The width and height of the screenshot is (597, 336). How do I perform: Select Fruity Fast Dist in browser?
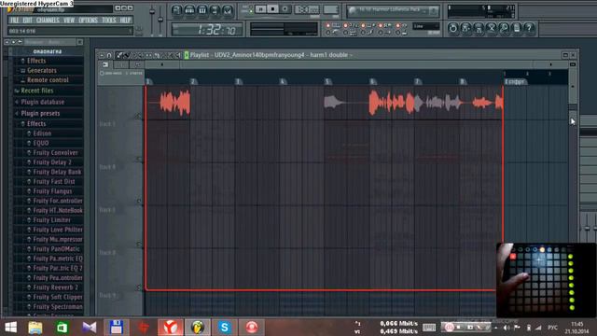point(54,182)
